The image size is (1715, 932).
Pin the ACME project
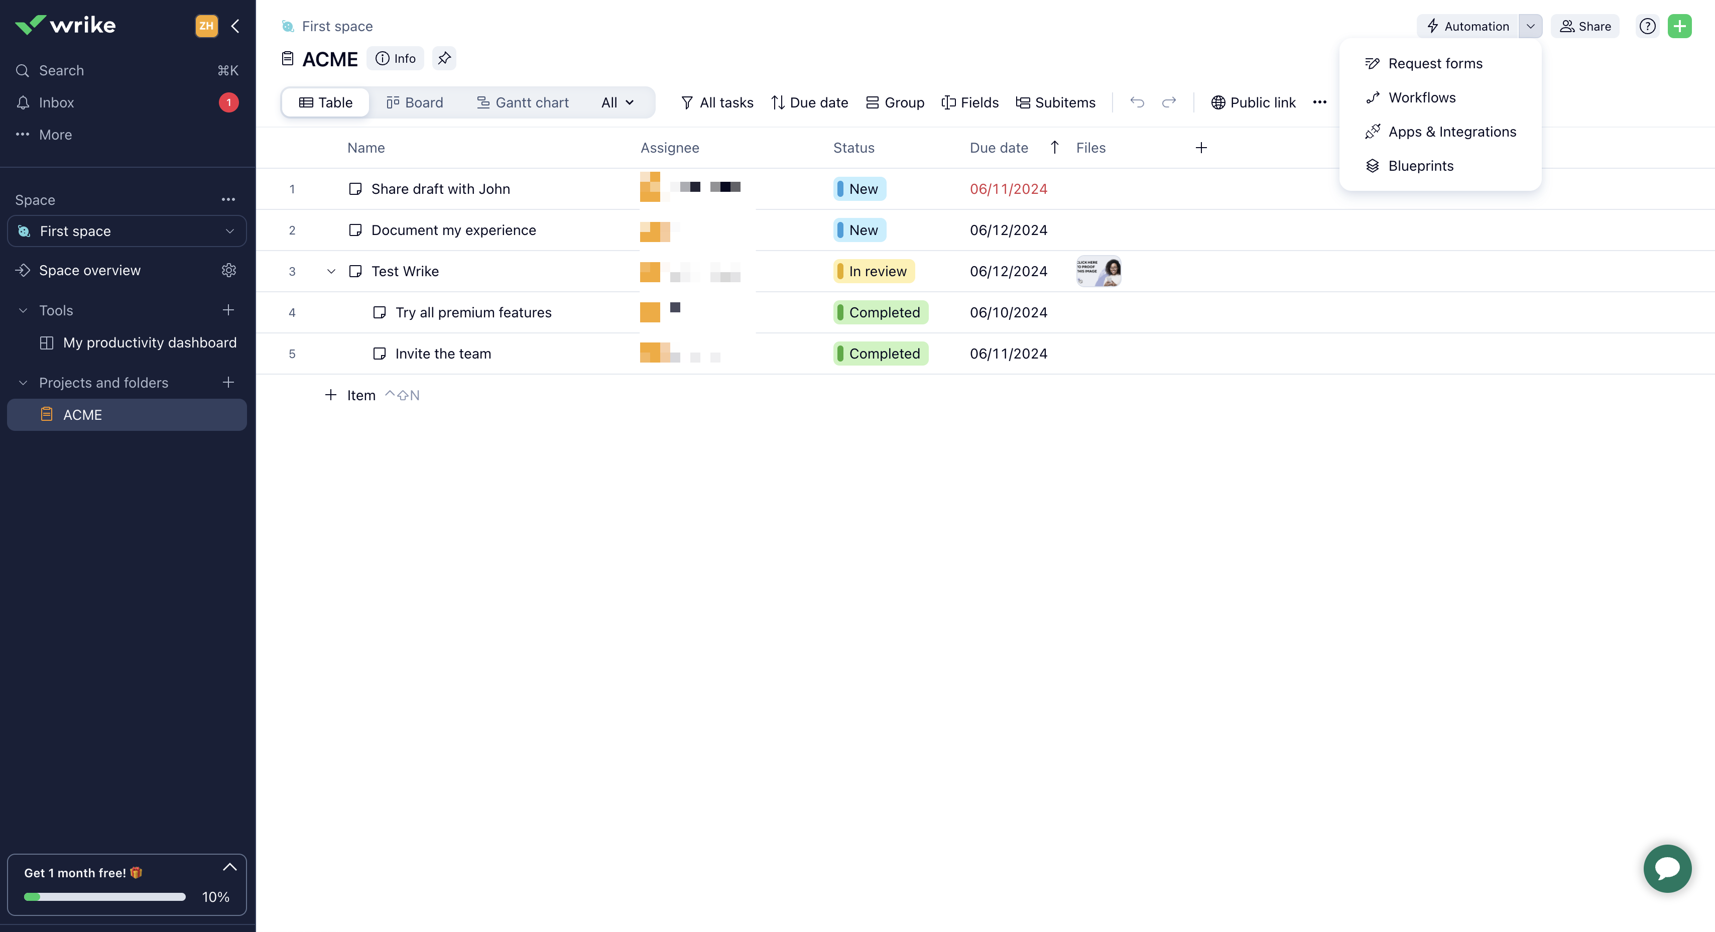(x=444, y=59)
